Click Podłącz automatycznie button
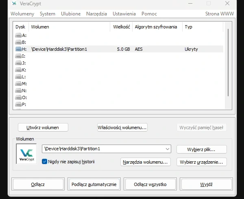The image size is (244, 199). click(x=94, y=184)
